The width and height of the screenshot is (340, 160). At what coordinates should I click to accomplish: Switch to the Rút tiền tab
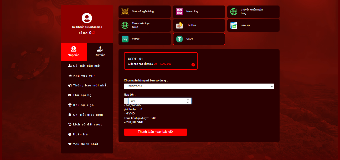click(x=100, y=52)
